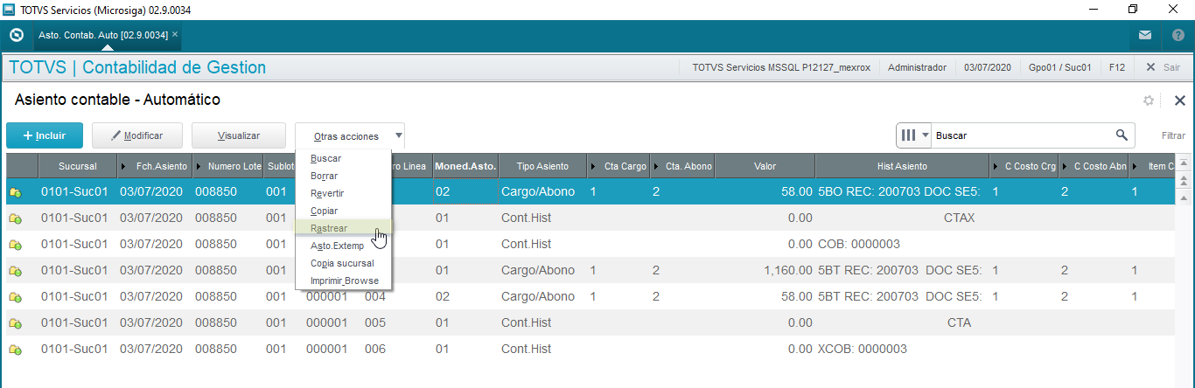Click the F12 parameters label

1116,67
